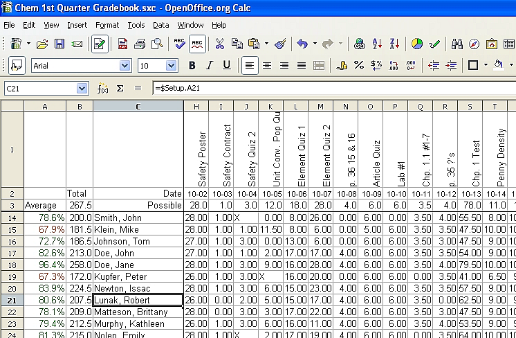Run Spellcheck with ABC checkmark icon
The width and height of the screenshot is (516, 338).
(180, 44)
